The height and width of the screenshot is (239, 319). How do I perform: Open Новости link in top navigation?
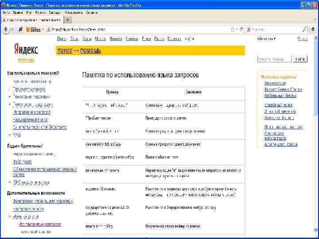116,39
